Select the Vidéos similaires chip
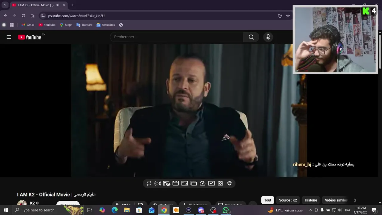The image size is (382, 215). 336,200
